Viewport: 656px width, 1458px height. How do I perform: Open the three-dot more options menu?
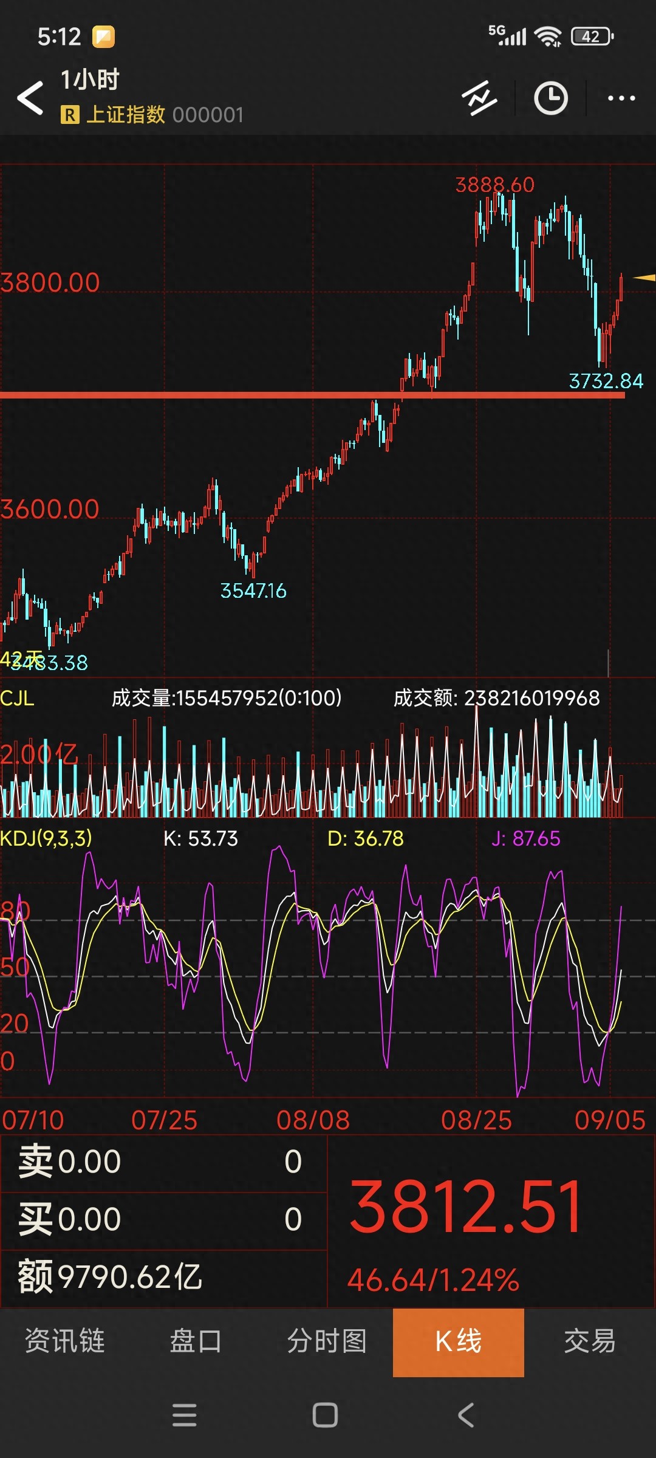(621, 98)
